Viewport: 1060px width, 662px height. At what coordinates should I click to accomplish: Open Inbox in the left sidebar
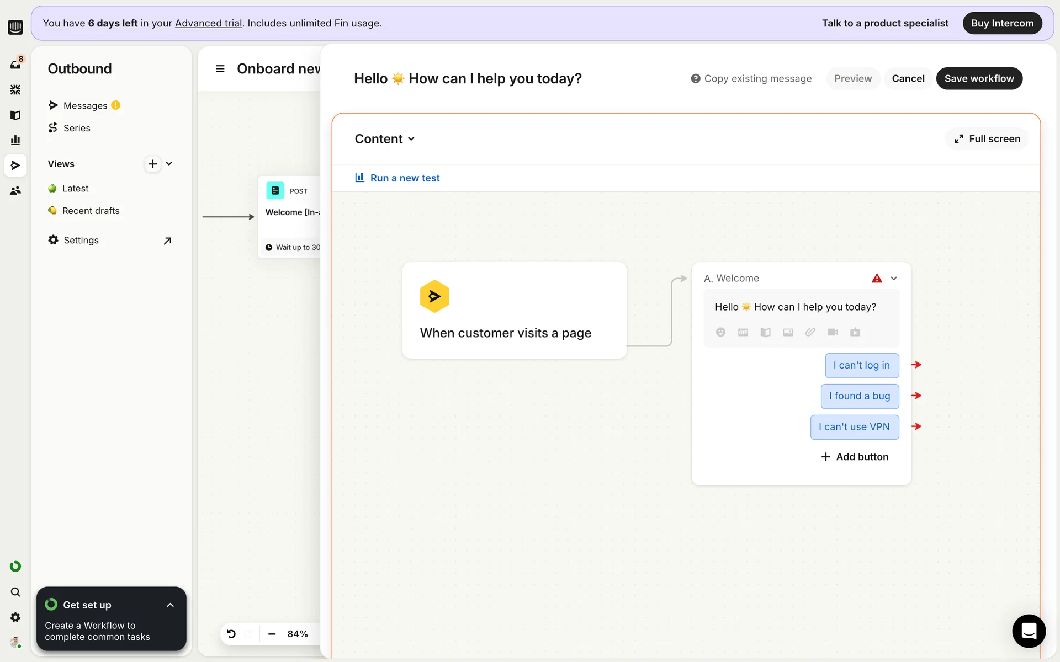15,65
